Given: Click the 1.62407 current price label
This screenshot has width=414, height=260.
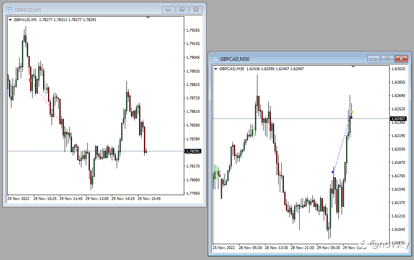Looking at the screenshot, I should [x=398, y=119].
